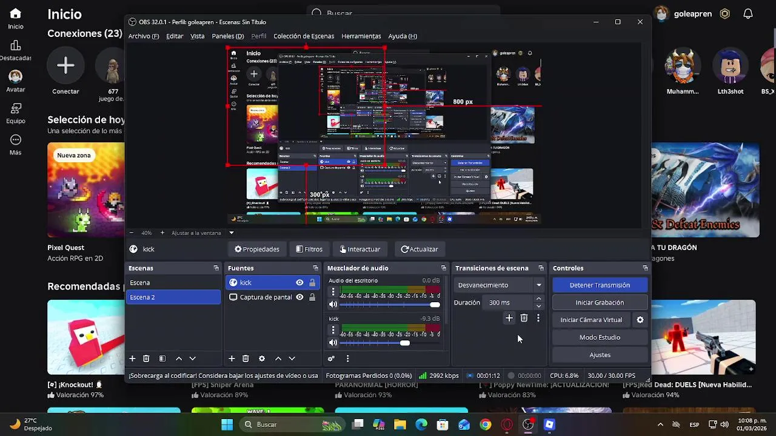Add a scene transition plus icon
Screen dimensions: 776x436
pyautogui.click(x=509, y=318)
